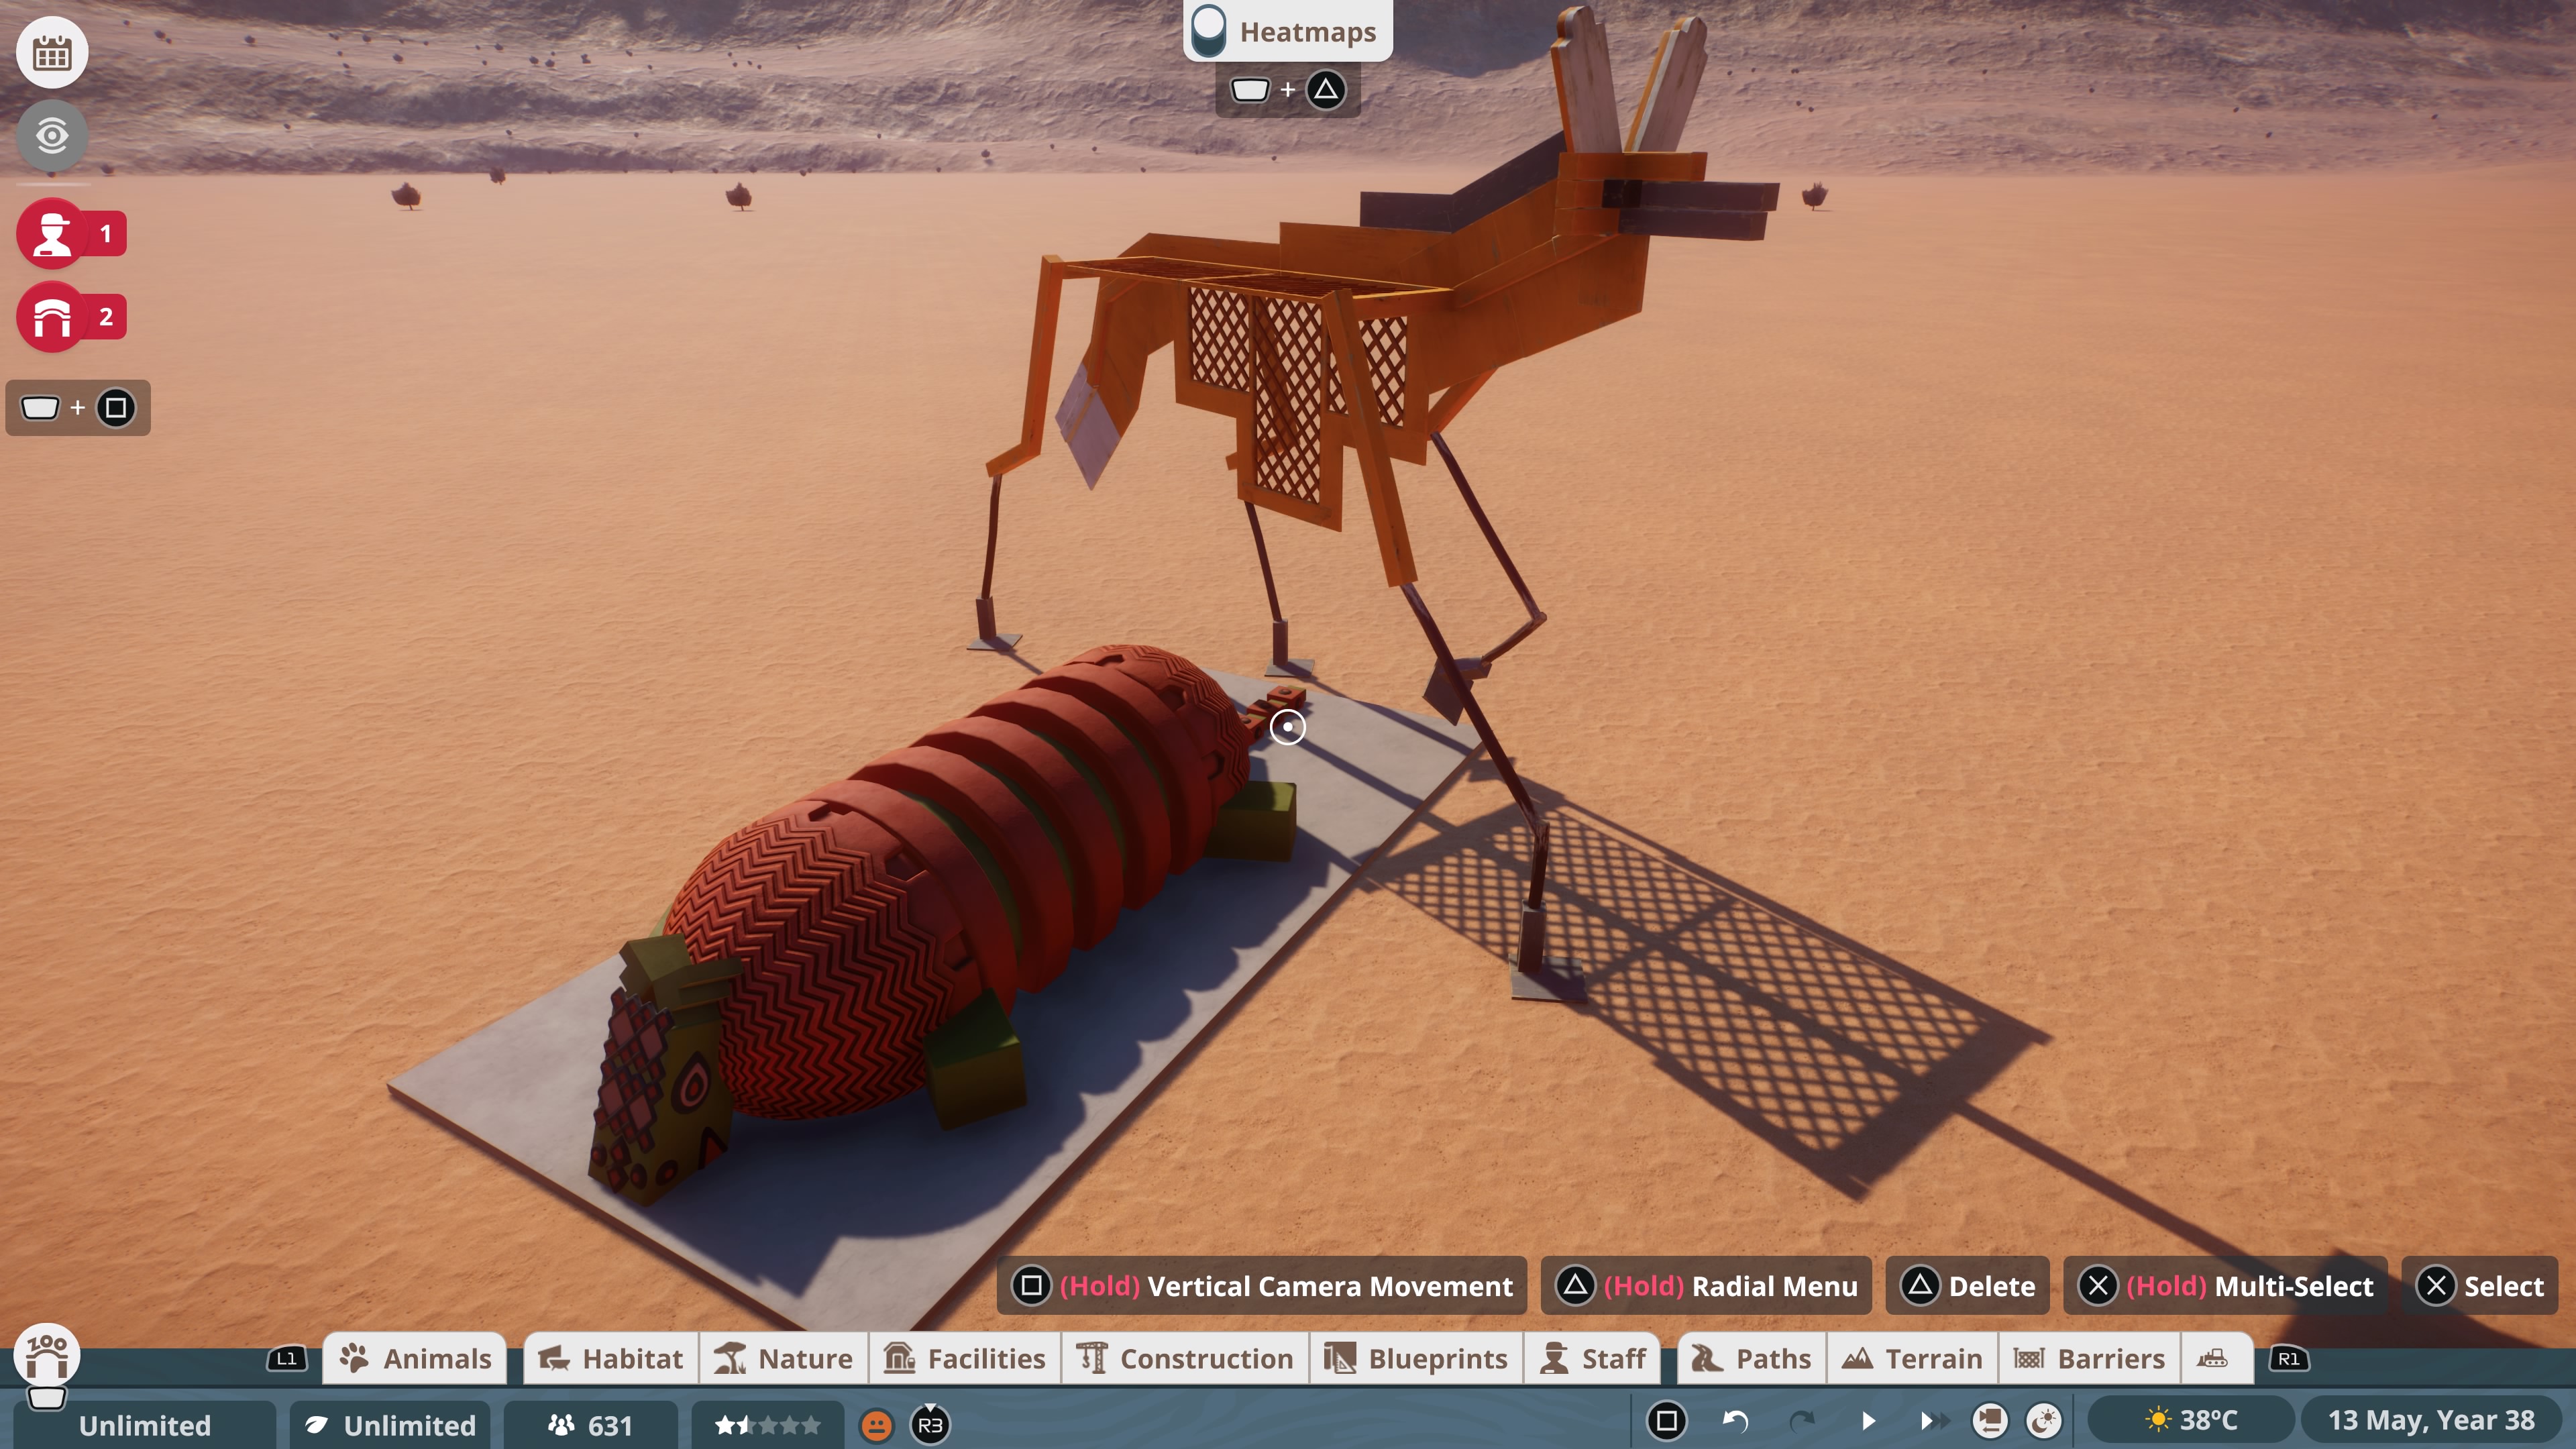2576x1449 pixels.
Task: Undo the last action
Action: tap(1735, 1421)
